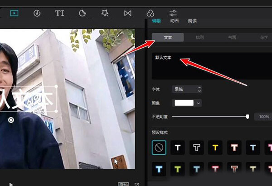Click the rotate handle below the text box
272x186 pixels.
pos(11,119)
